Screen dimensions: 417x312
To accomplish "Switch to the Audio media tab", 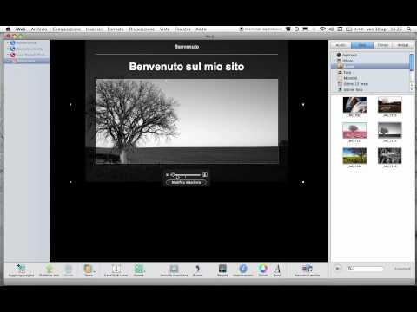I will pos(341,45).
